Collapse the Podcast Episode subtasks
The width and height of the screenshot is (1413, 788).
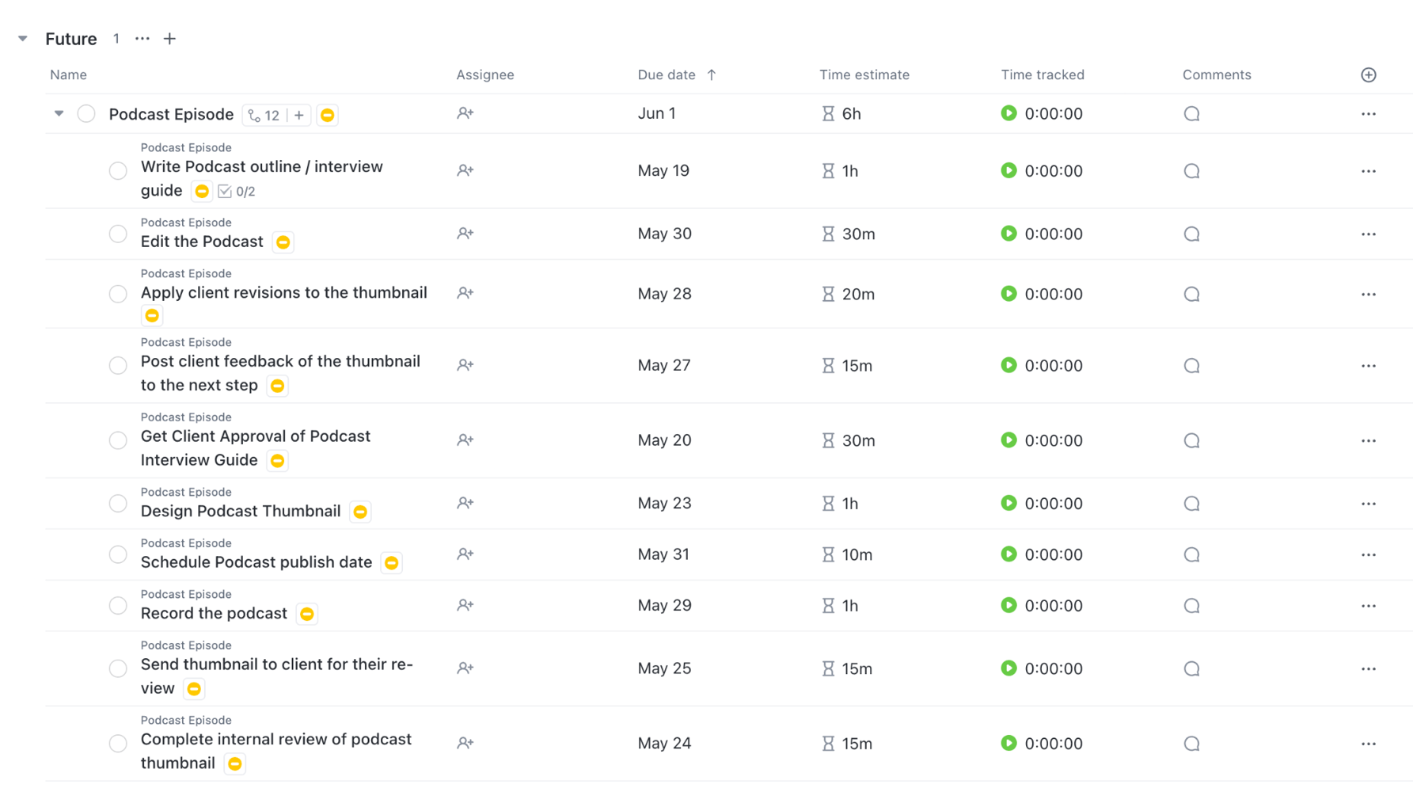[x=59, y=113]
